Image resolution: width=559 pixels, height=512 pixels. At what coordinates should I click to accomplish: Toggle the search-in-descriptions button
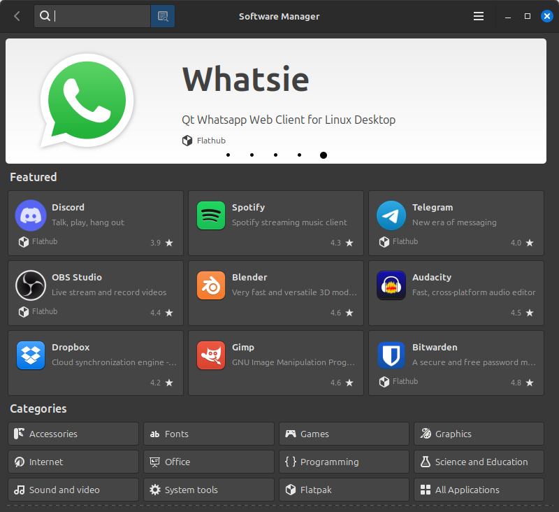pos(163,16)
